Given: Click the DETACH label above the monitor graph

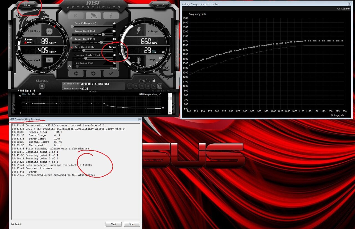Looking at the screenshot, I should click(93, 91).
